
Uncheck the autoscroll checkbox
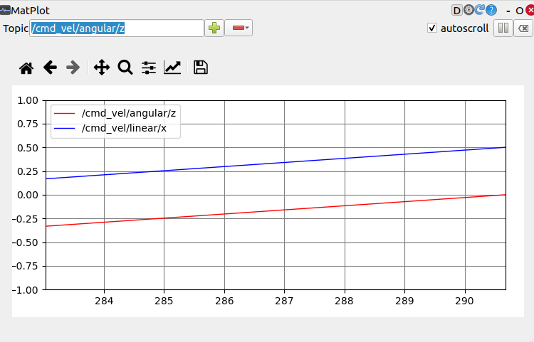tap(431, 28)
